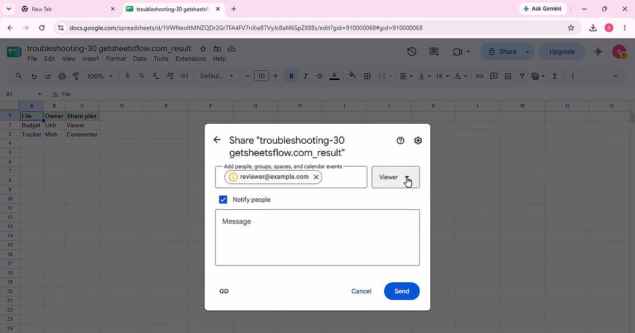
Task: Click the Upgrade button
Action: [x=562, y=52]
